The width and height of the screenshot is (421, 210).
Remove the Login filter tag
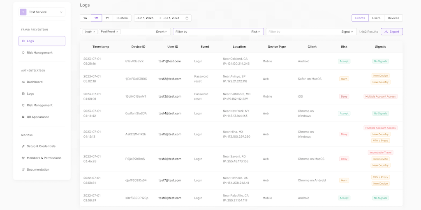click(x=94, y=32)
